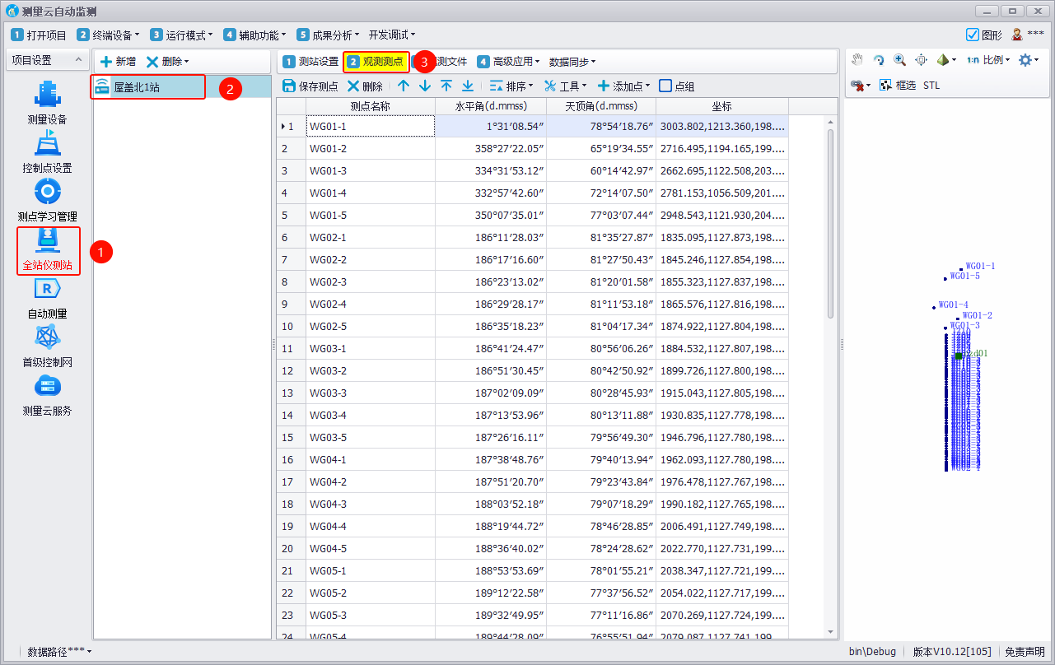Click the zoom in magnifier icon

pyautogui.click(x=899, y=60)
